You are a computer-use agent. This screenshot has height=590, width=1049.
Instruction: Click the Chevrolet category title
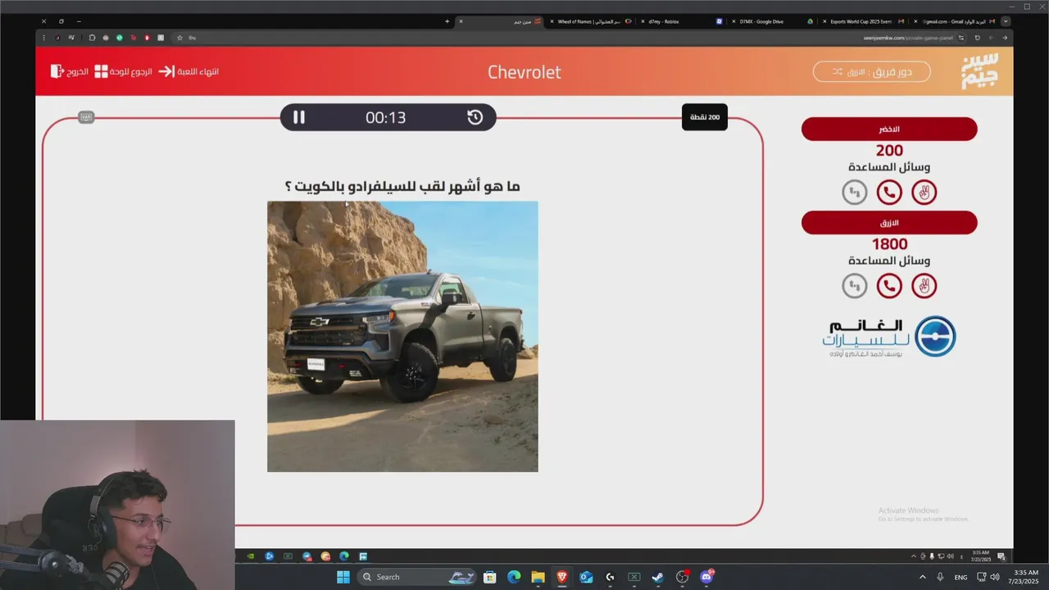click(x=524, y=71)
